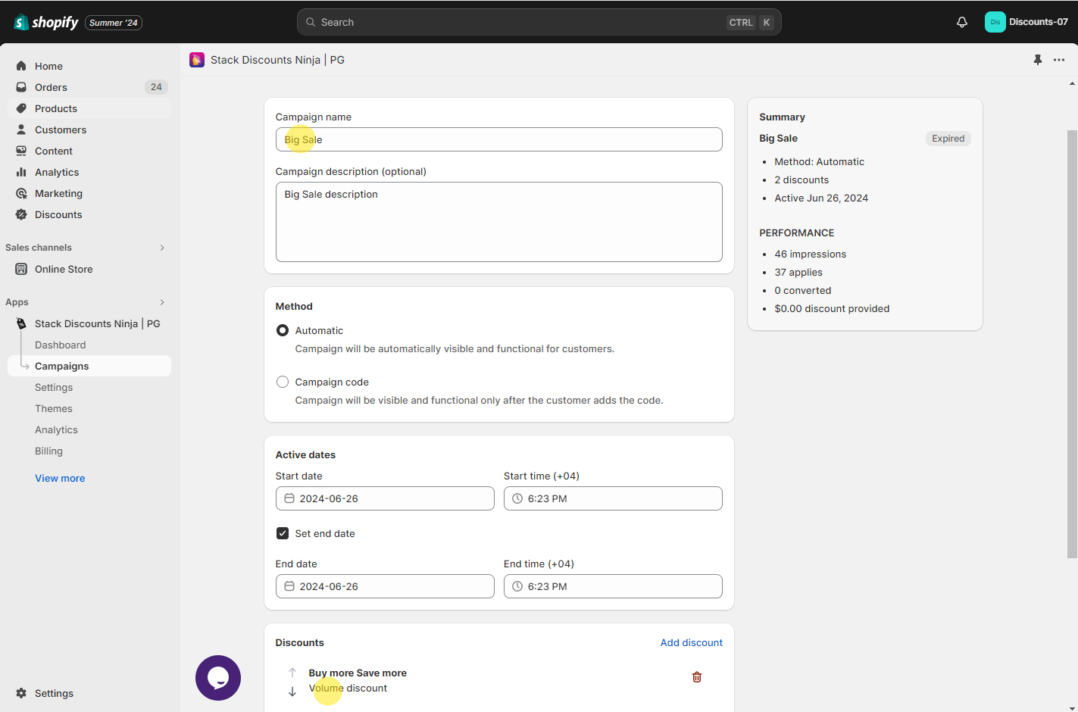Image resolution: width=1078 pixels, height=712 pixels.
Task: Go to Orders in the sidebar
Action: point(51,87)
